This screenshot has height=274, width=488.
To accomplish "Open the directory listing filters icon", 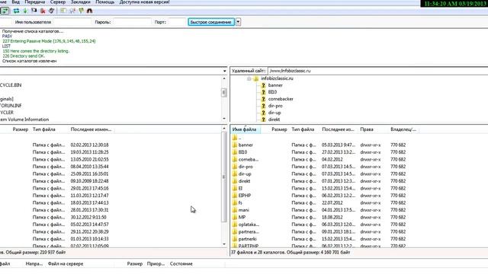I will [x=63, y=11].
